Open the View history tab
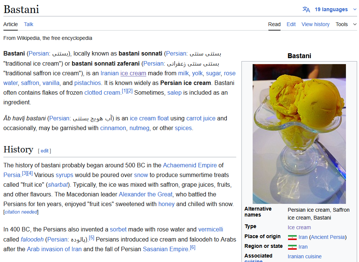 [x=315, y=24]
